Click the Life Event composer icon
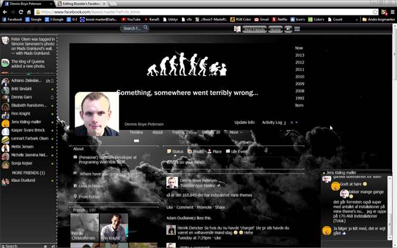Screen dimensions: 397x248 tap(228, 151)
